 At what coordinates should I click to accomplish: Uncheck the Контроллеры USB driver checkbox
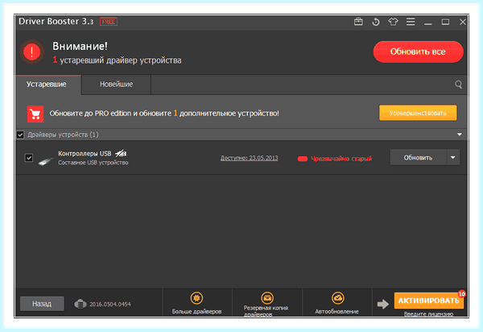pos(29,158)
